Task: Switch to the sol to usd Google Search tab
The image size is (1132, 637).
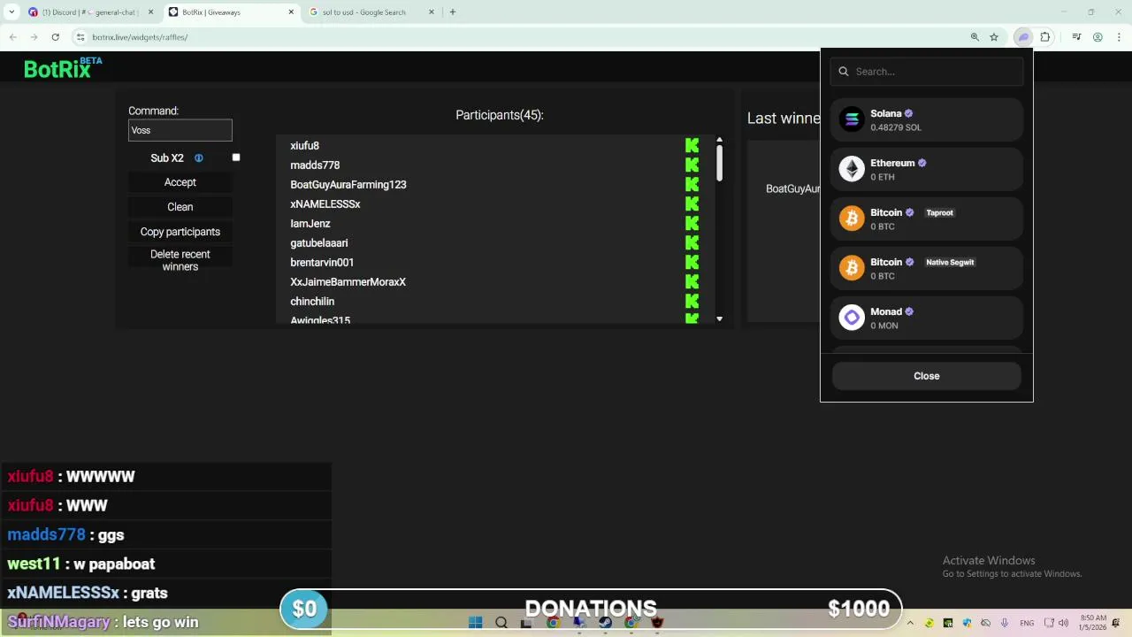Action: pos(371,12)
